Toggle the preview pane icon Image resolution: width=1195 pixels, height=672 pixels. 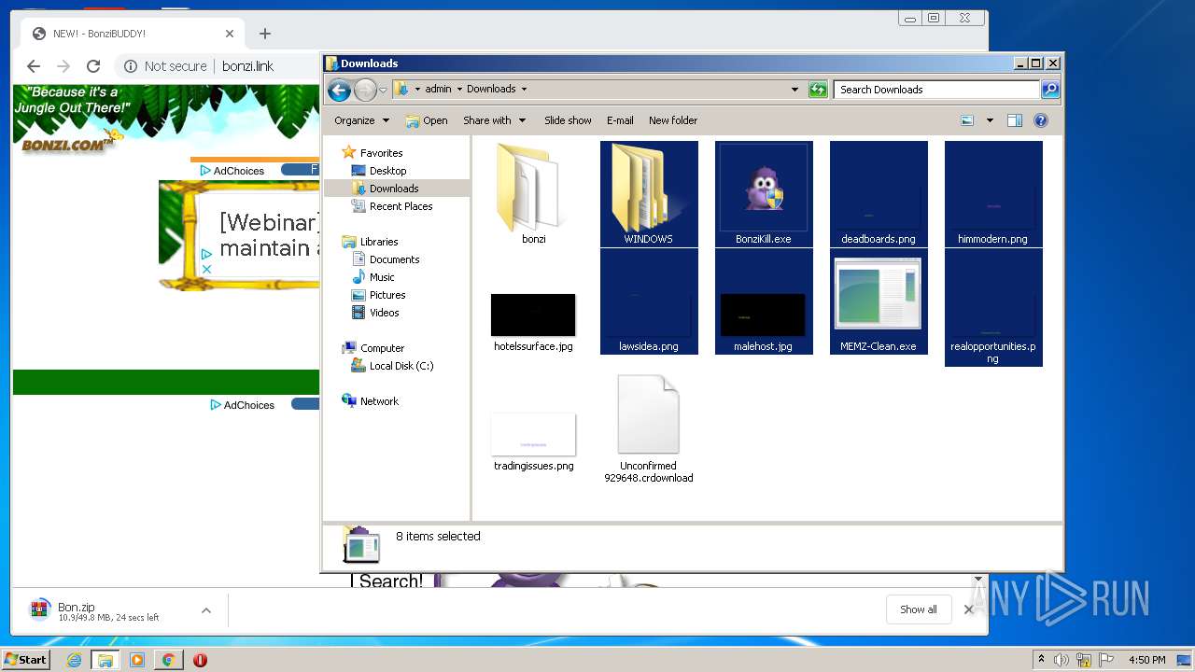pyautogui.click(x=1015, y=120)
